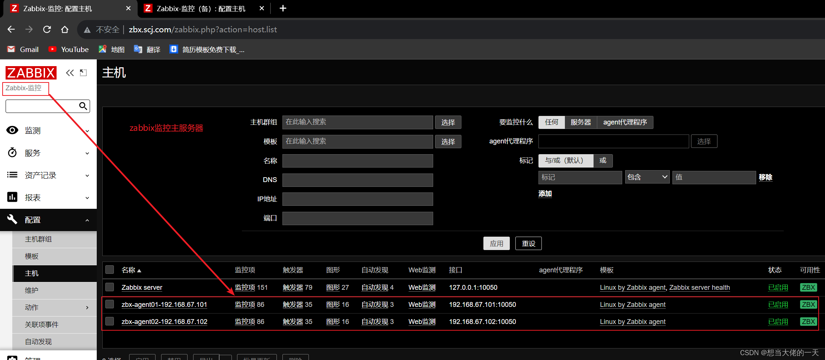825x360 pixels.
Task: Select agent代理程序 monitored-by option
Action: (625, 122)
